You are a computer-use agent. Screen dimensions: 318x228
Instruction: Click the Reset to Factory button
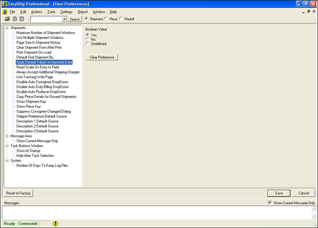(x=18, y=193)
